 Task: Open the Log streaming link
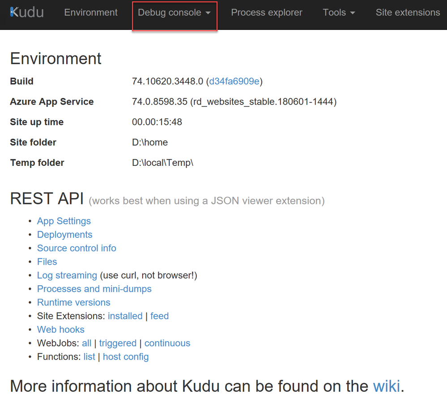67,275
